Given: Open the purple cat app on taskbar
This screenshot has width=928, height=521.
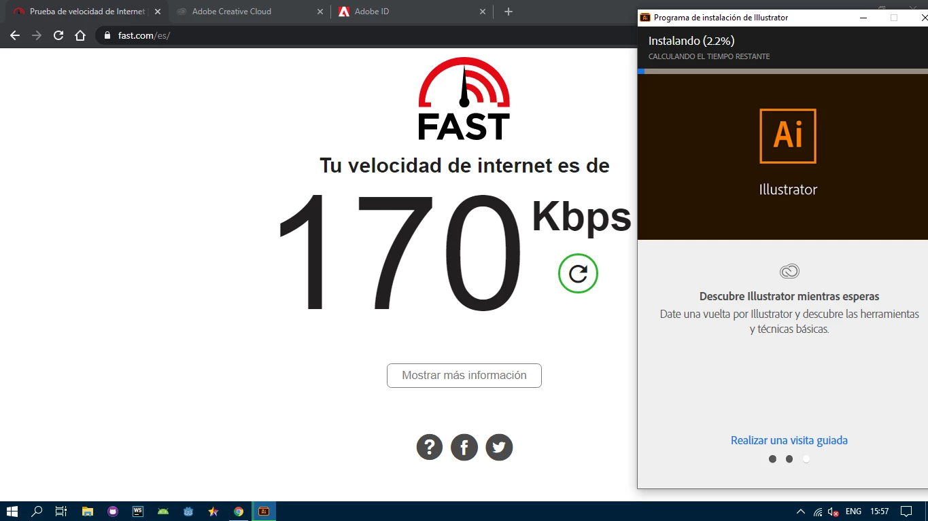Looking at the screenshot, I should 113,511.
